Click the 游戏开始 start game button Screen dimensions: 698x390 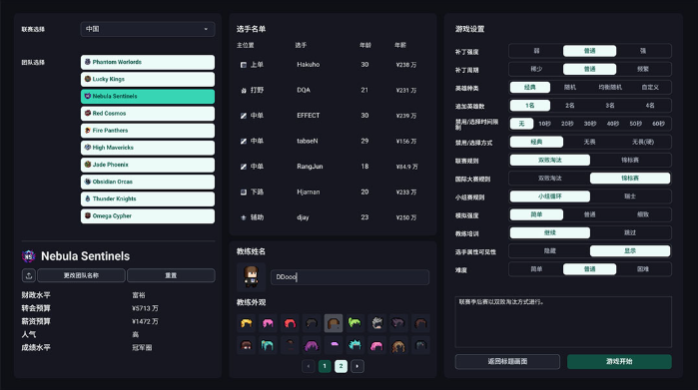[x=619, y=361]
